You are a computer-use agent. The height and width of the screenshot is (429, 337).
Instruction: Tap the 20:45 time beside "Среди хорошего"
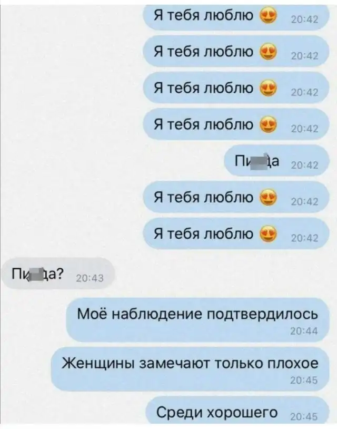coord(304,417)
